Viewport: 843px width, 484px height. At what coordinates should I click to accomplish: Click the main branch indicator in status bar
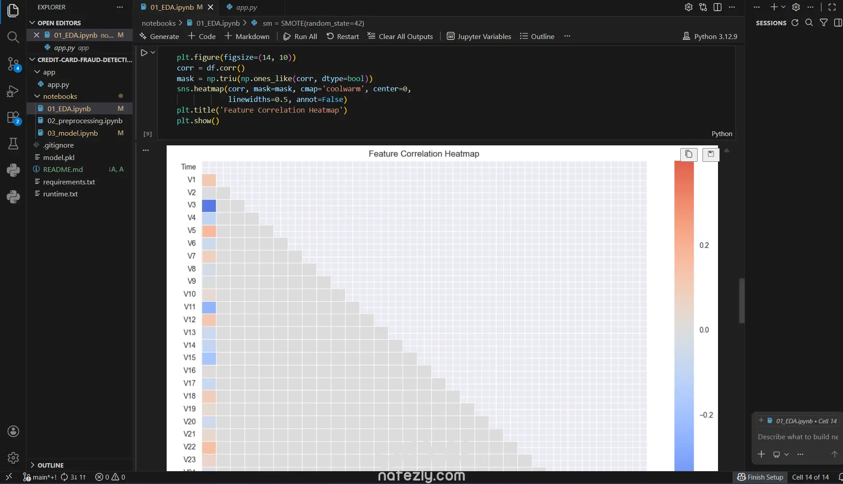(40, 477)
